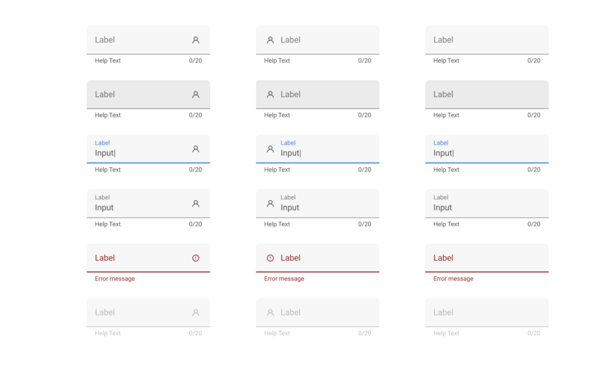Click leading red error icon in error field

click(x=270, y=258)
